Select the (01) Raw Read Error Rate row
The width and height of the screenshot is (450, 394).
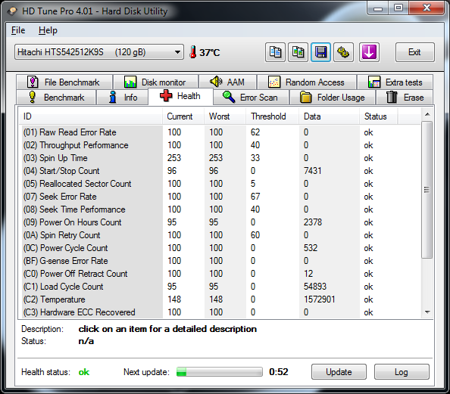point(220,132)
